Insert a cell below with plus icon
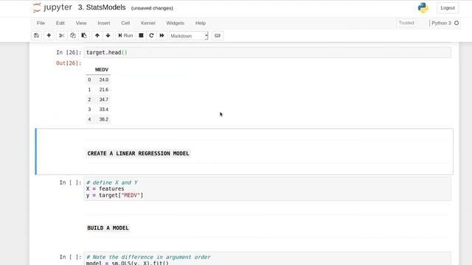This screenshot has height=265, width=472. click(49, 36)
